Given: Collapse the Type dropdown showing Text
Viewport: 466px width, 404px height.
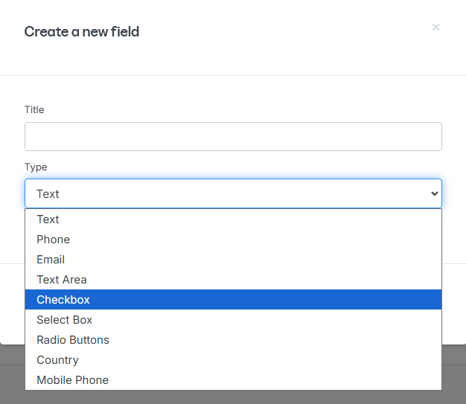Looking at the screenshot, I should pyautogui.click(x=233, y=193).
